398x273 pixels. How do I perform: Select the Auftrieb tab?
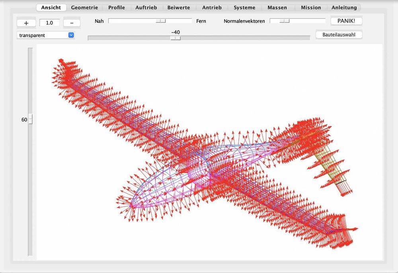pyautogui.click(x=146, y=8)
